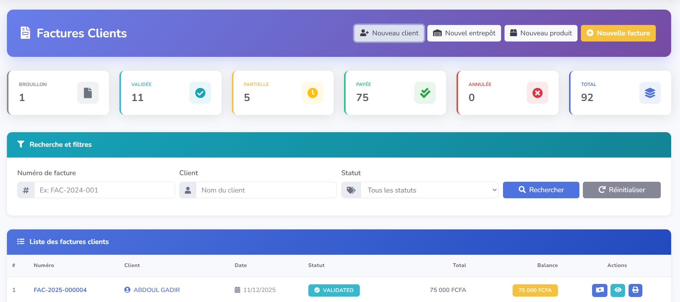Viewport: 680px width, 302px height.
Task: Click the VALIDATED status badge
Action: (x=334, y=290)
